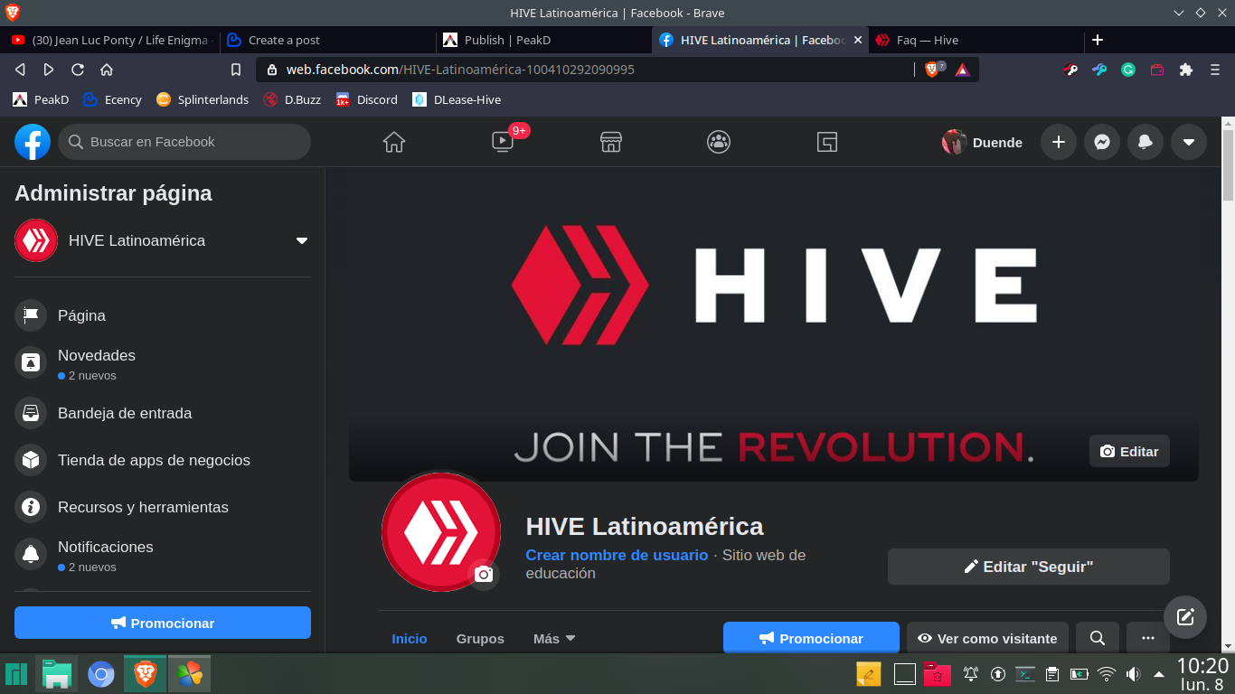Open the Splinterlands bookmark
Viewport: 1235px width, 694px height.
click(203, 99)
